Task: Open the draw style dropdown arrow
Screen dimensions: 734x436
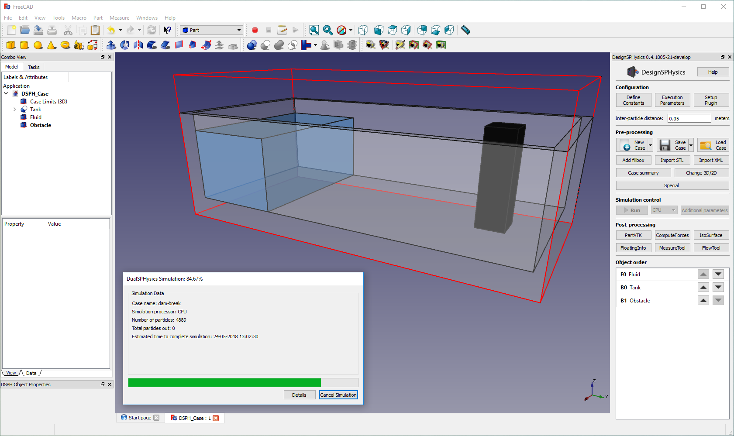Action: pyautogui.click(x=351, y=30)
